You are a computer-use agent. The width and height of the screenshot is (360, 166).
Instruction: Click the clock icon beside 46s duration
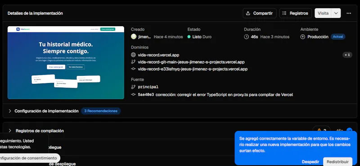(x=246, y=37)
